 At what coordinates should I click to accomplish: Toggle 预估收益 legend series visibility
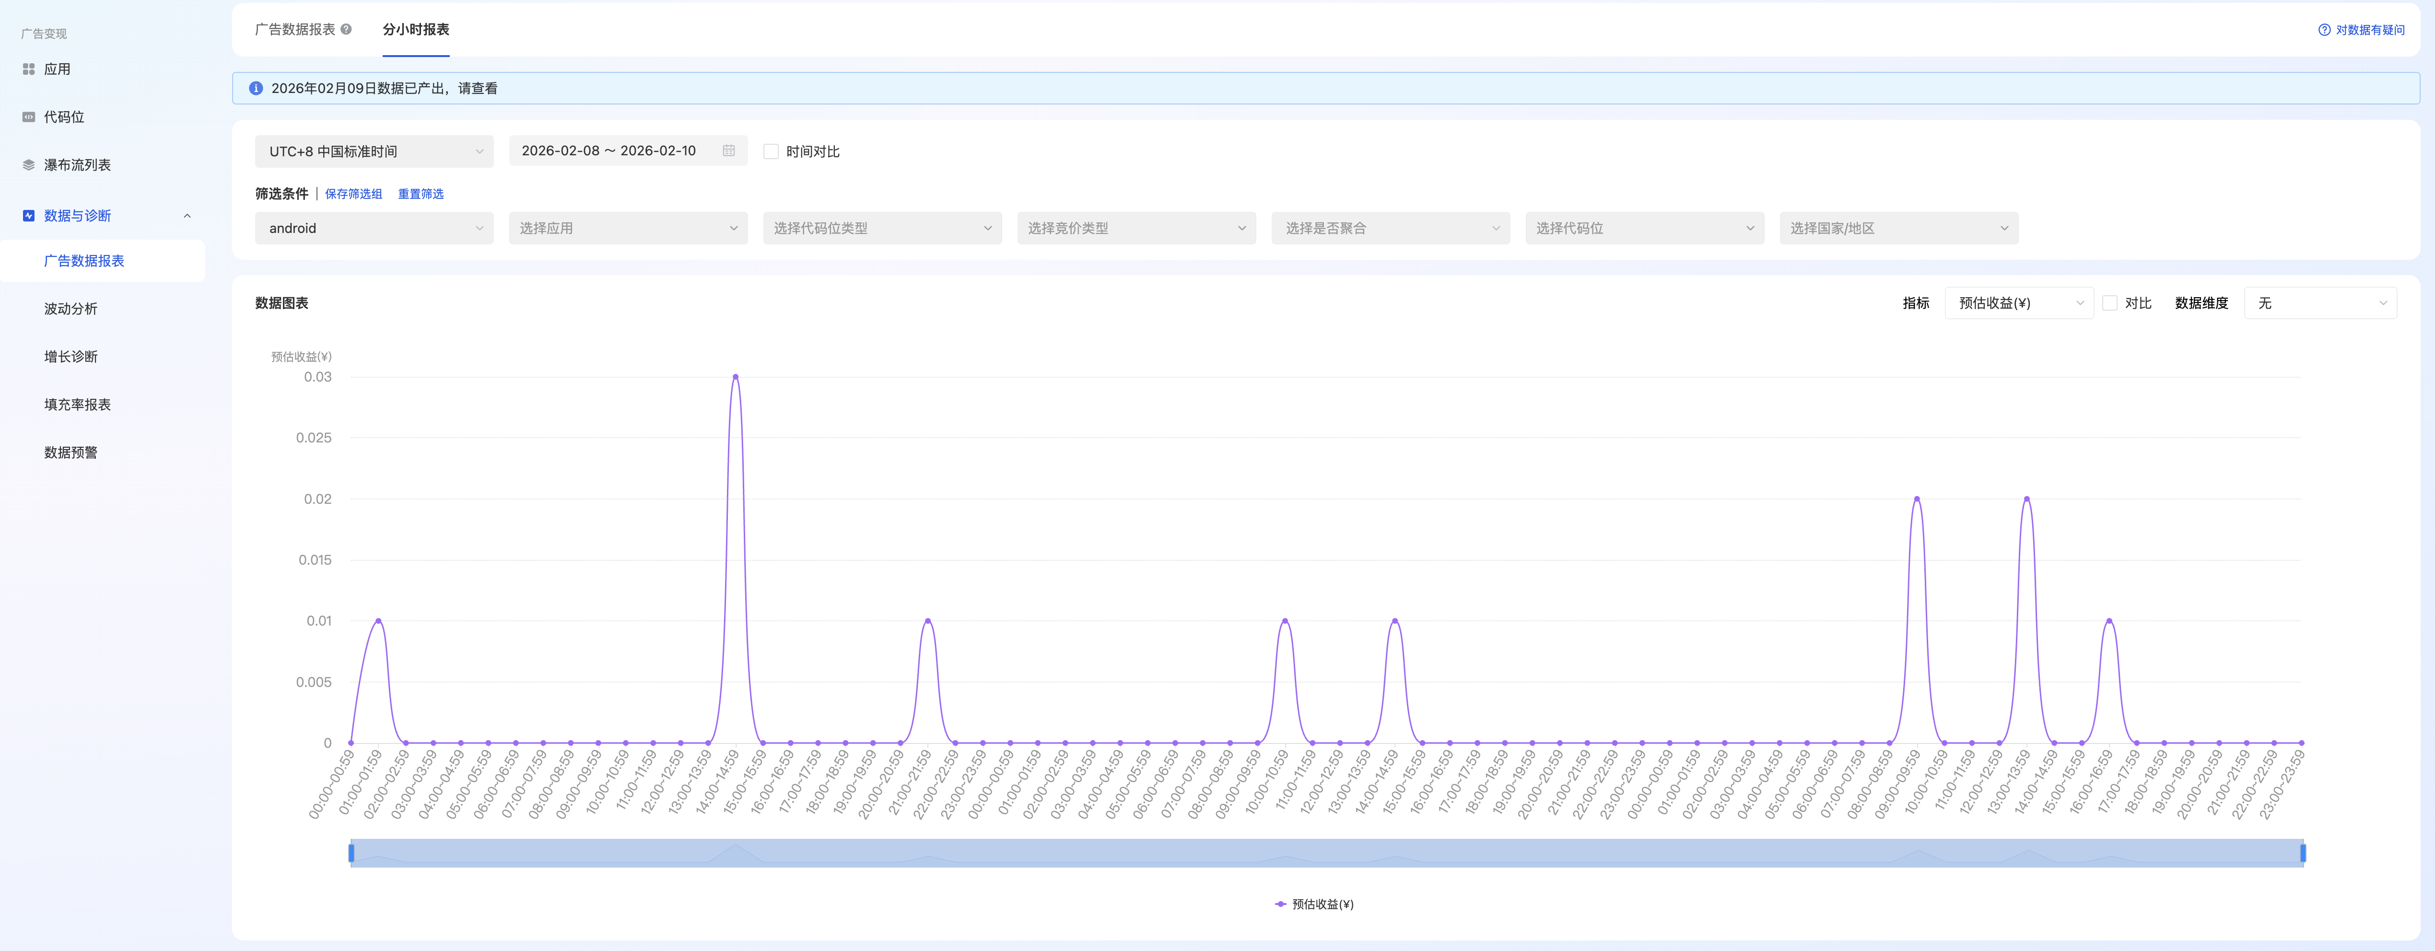1314,904
